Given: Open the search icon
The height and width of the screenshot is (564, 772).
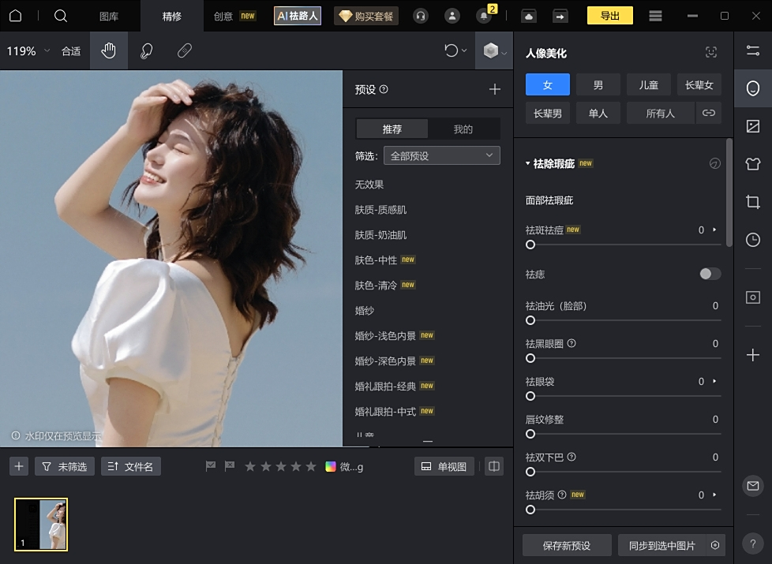Looking at the screenshot, I should 58,15.
